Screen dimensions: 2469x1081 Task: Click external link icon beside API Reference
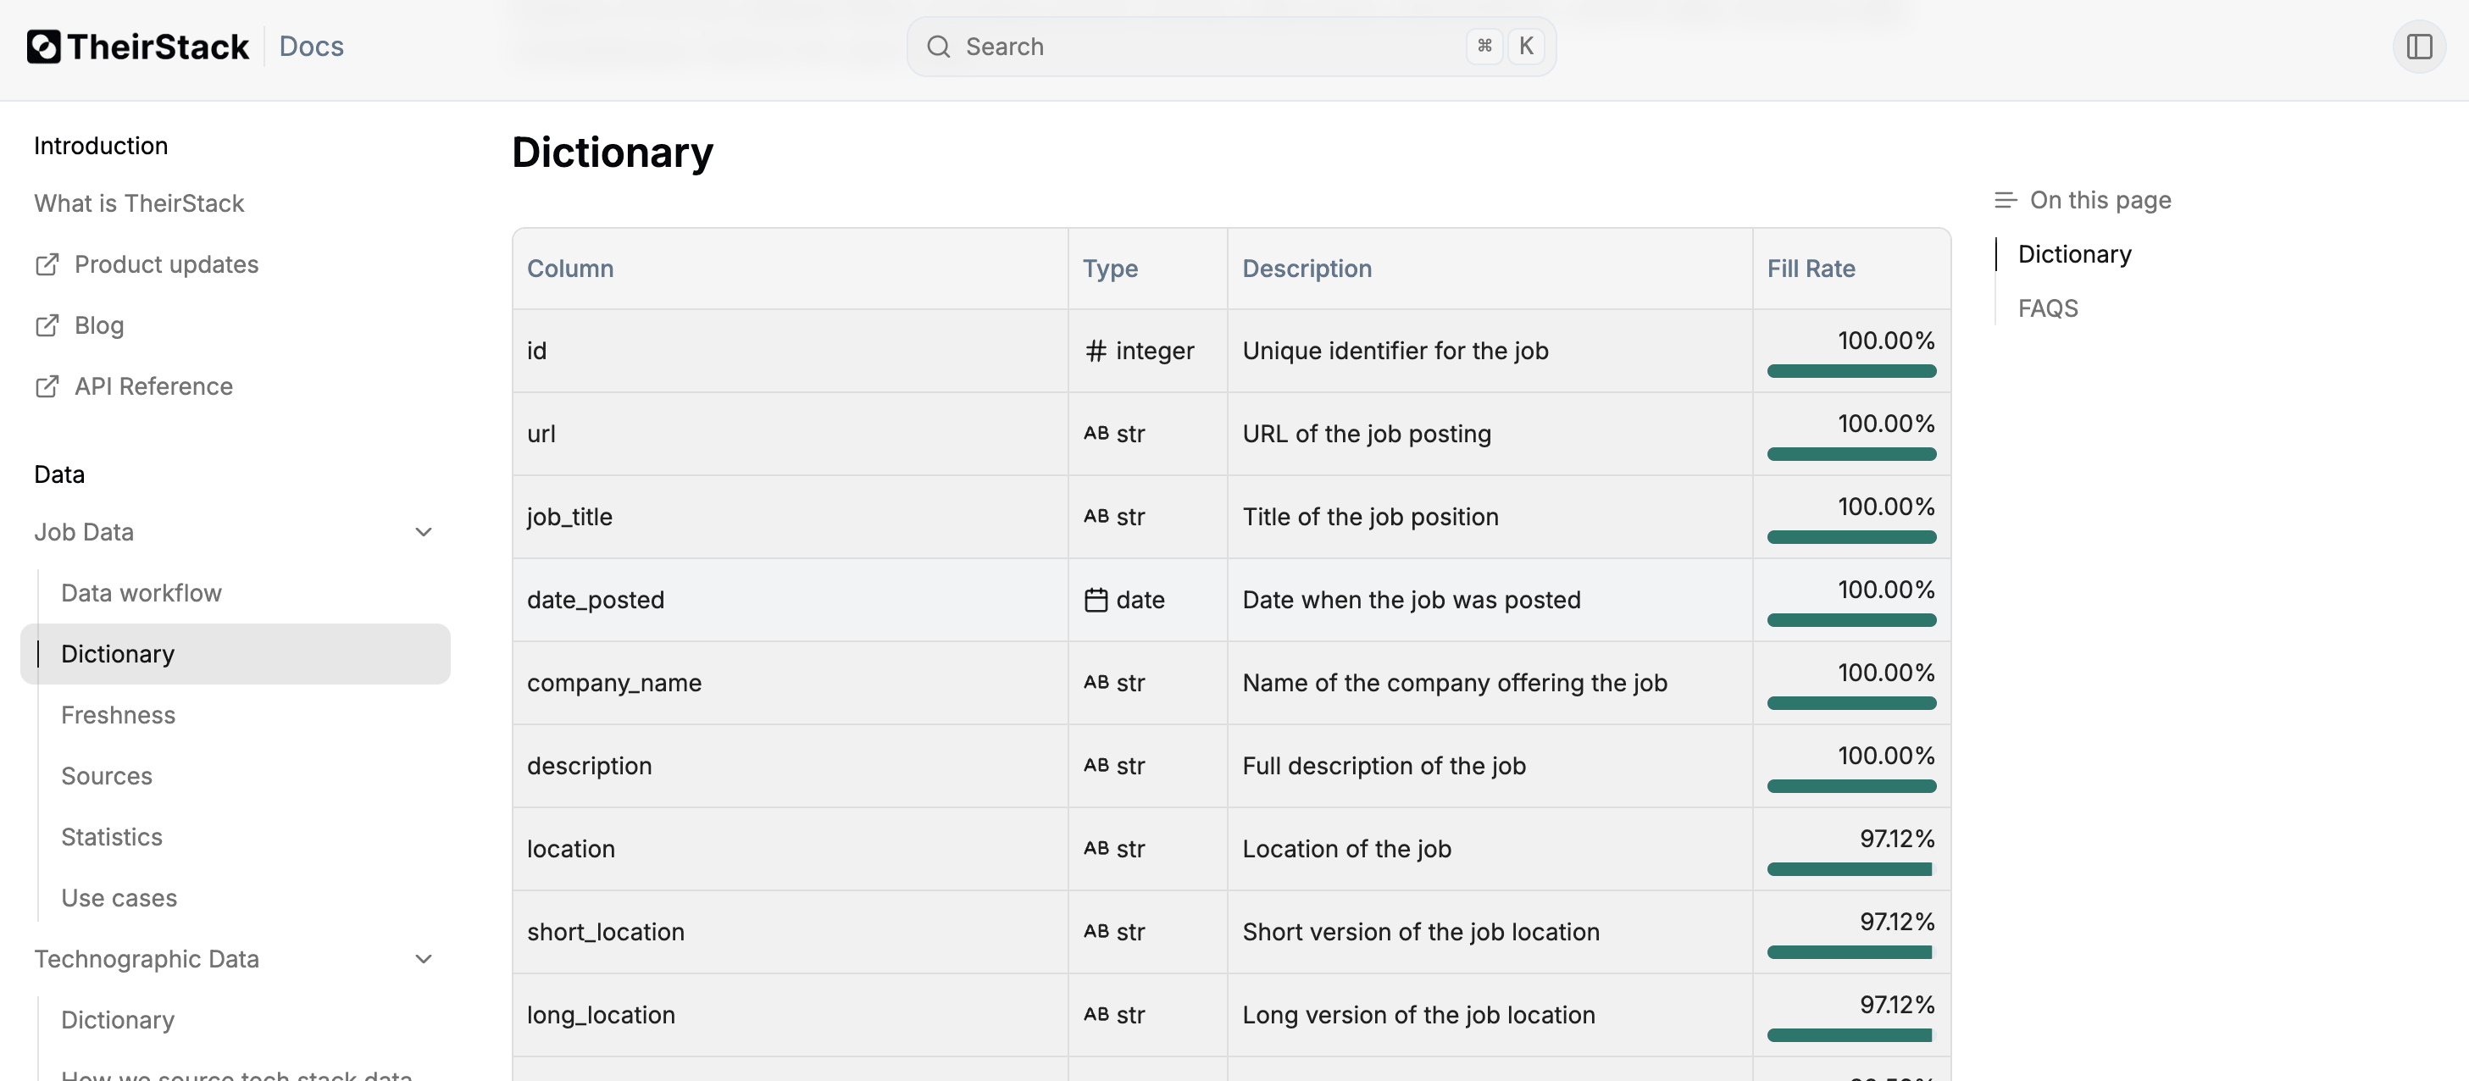click(x=47, y=386)
